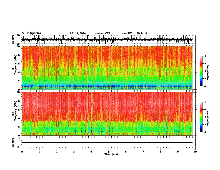Click inside the ch.2 spectrogram plot

[107, 114]
